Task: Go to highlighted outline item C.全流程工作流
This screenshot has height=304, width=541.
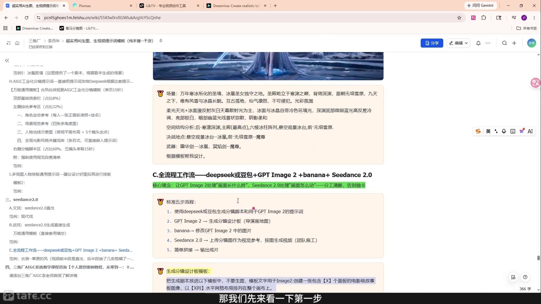Action: click(x=71, y=250)
